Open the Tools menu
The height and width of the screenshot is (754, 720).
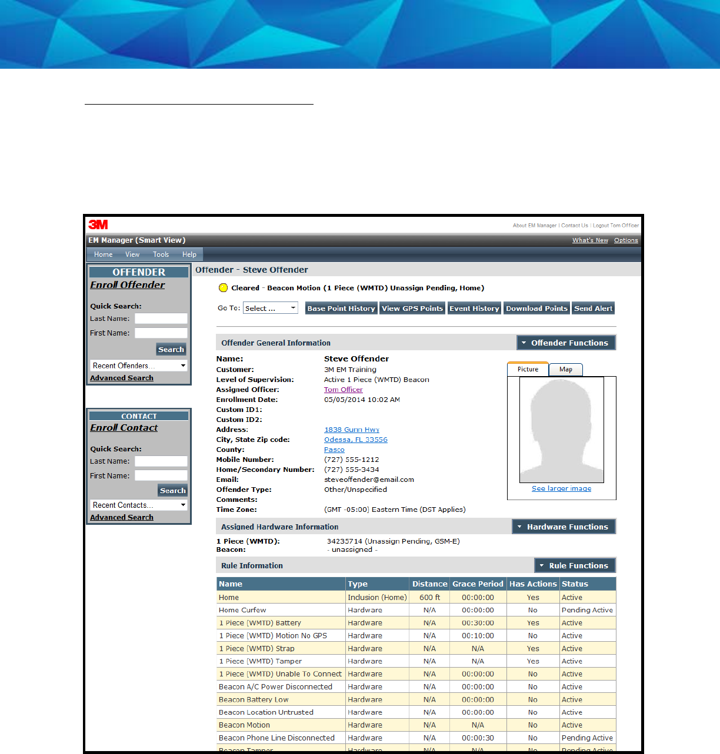click(x=161, y=254)
